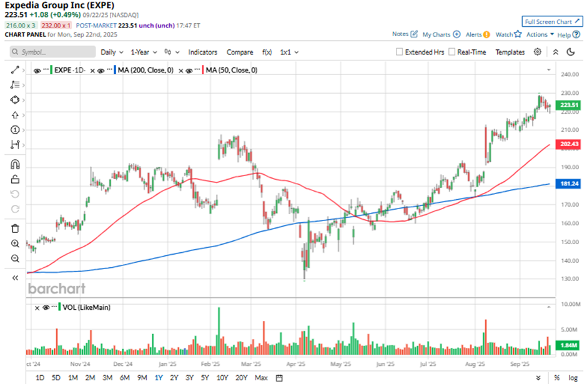587x384 pixels.
Task: Open the f(x) expressions button
Action: [x=267, y=52]
